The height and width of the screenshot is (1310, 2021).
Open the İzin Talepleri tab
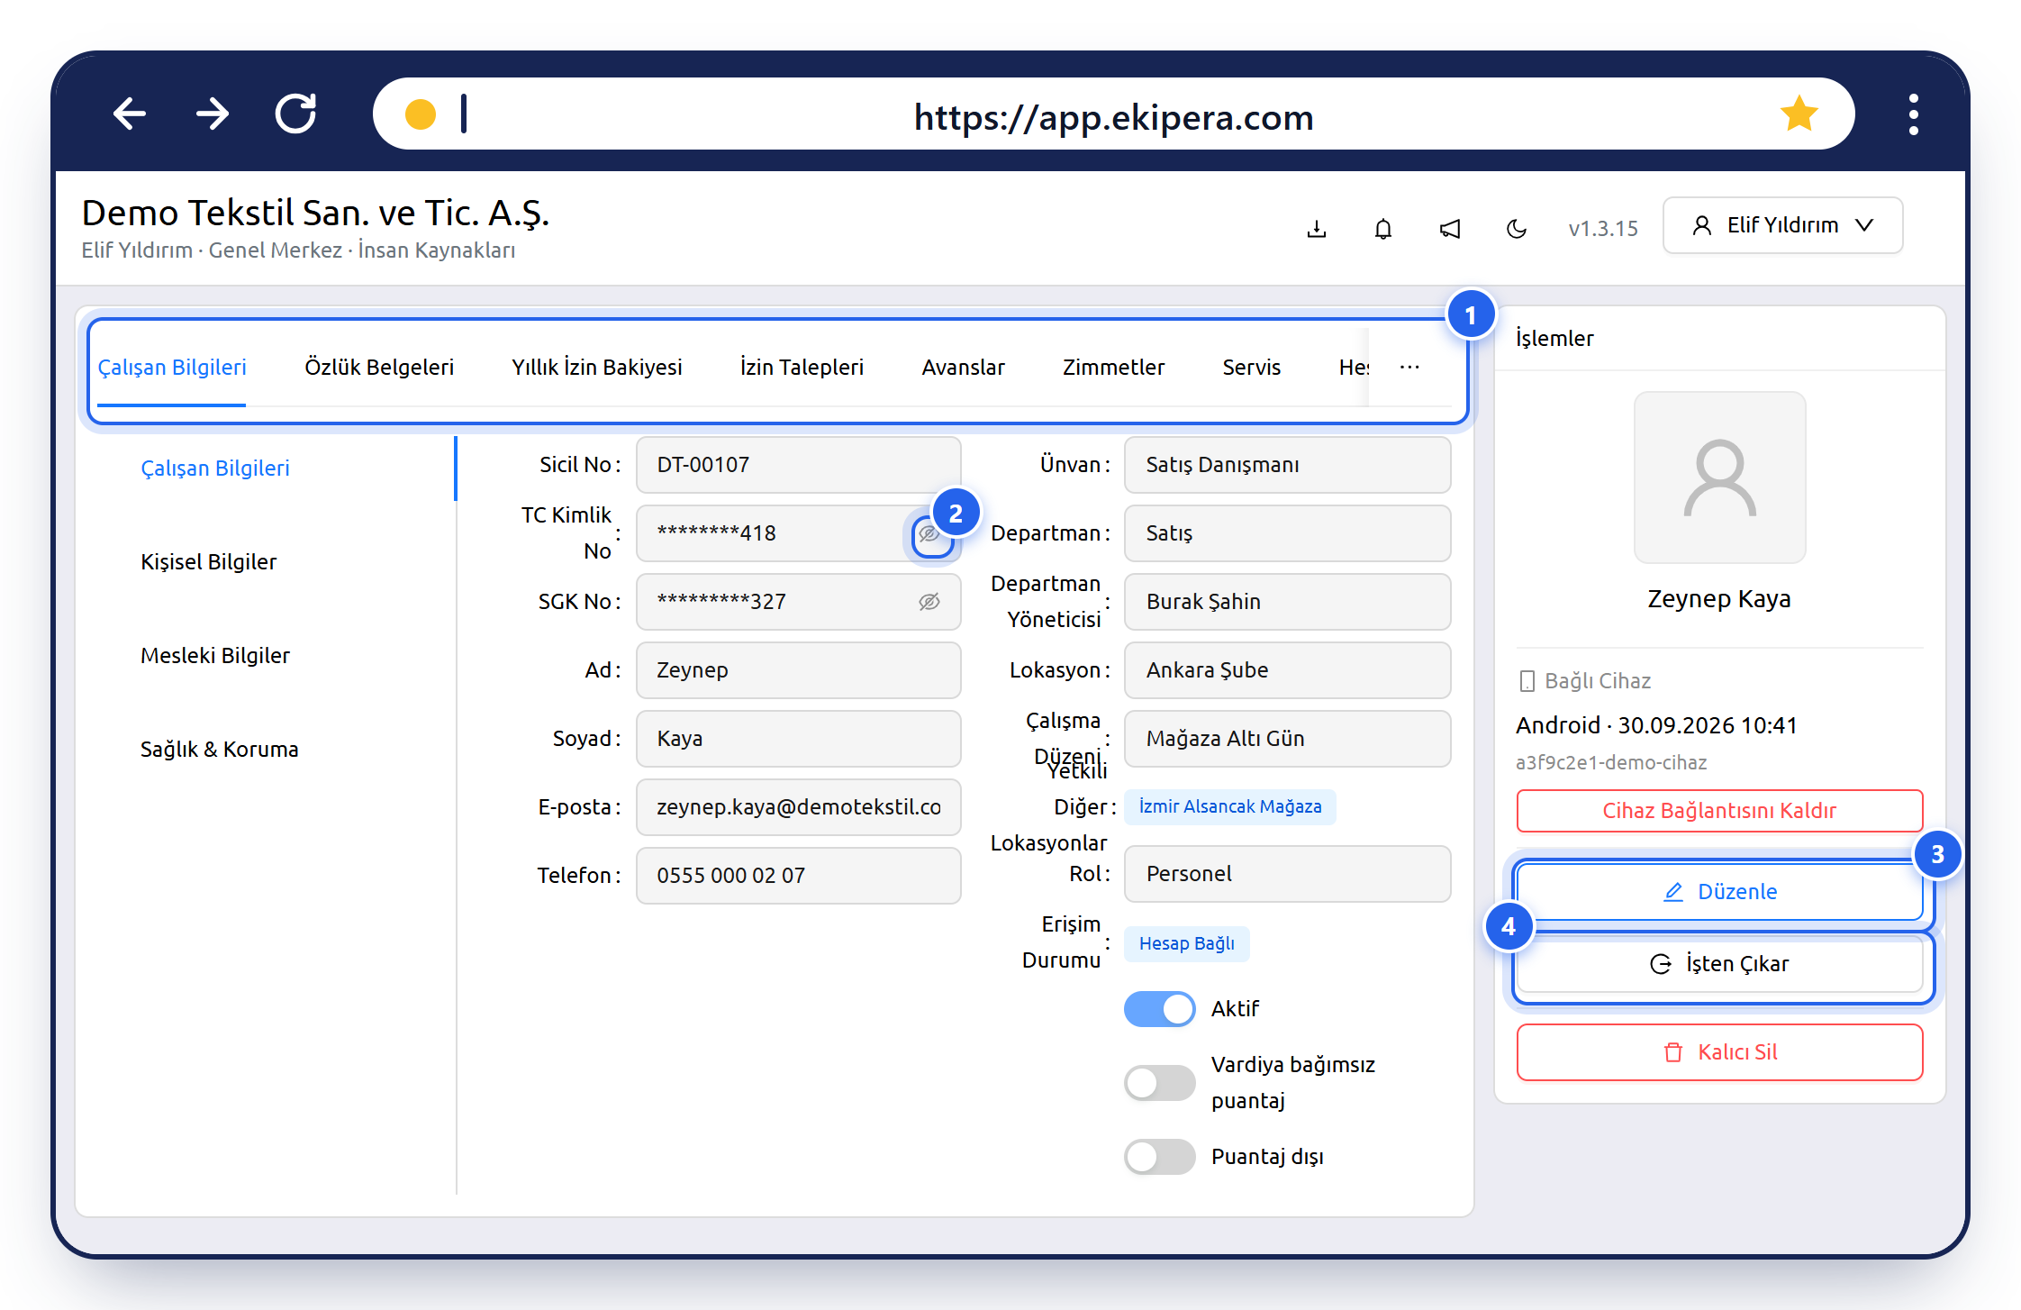coord(802,368)
